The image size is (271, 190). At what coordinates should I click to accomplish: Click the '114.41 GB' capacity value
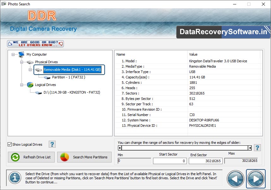197,77
